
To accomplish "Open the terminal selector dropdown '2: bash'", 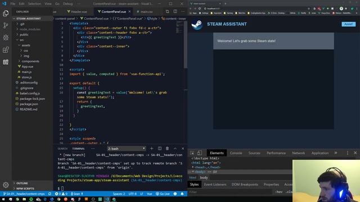I will [x=127, y=149].
